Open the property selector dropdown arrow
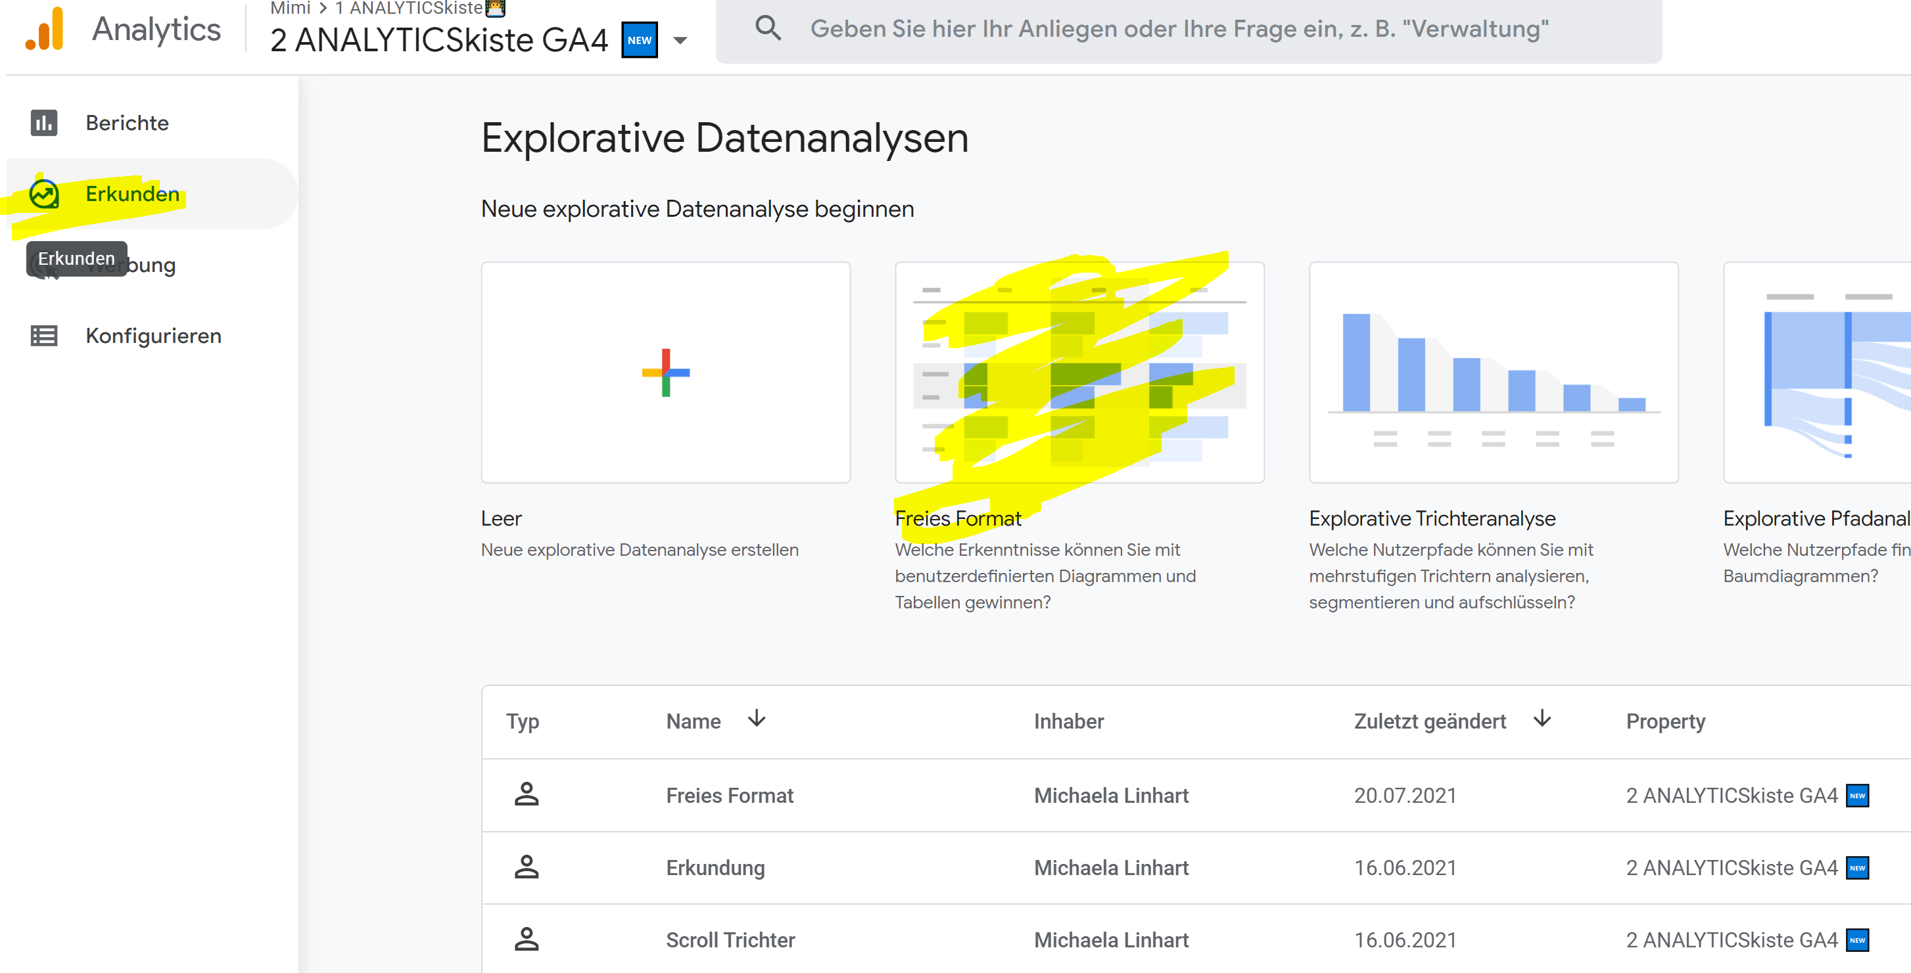 pos(680,41)
